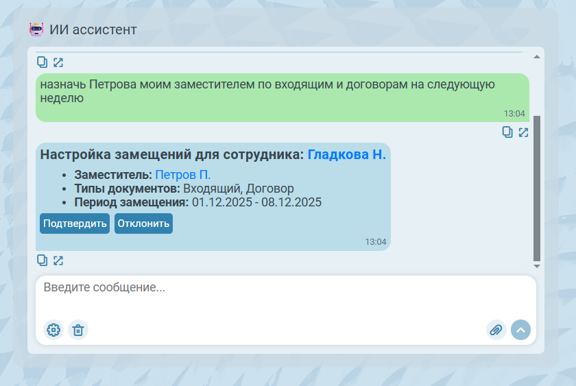Open chat settings with the gear icon
The width and height of the screenshot is (576, 386).
[x=53, y=330]
